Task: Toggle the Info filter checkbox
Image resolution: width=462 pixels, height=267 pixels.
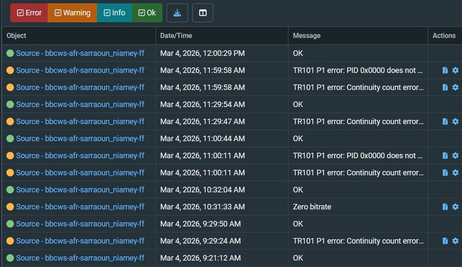Action: point(114,13)
